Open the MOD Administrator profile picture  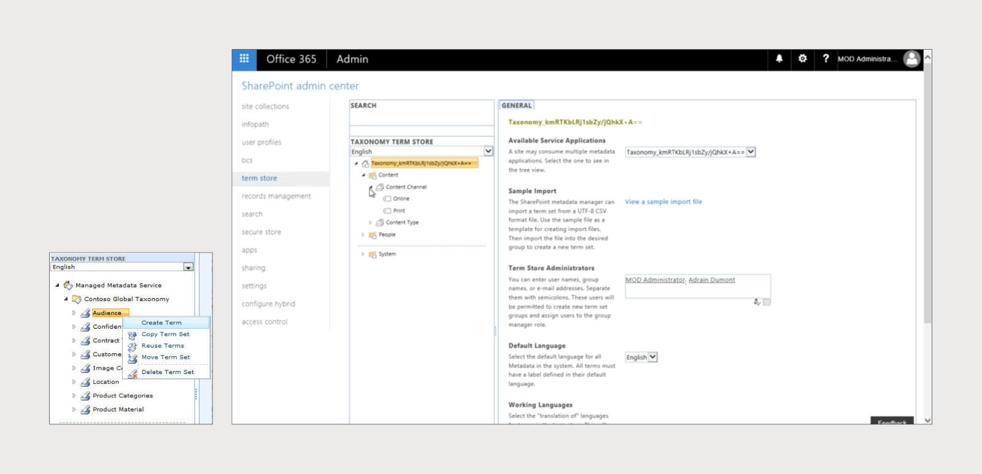click(912, 59)
